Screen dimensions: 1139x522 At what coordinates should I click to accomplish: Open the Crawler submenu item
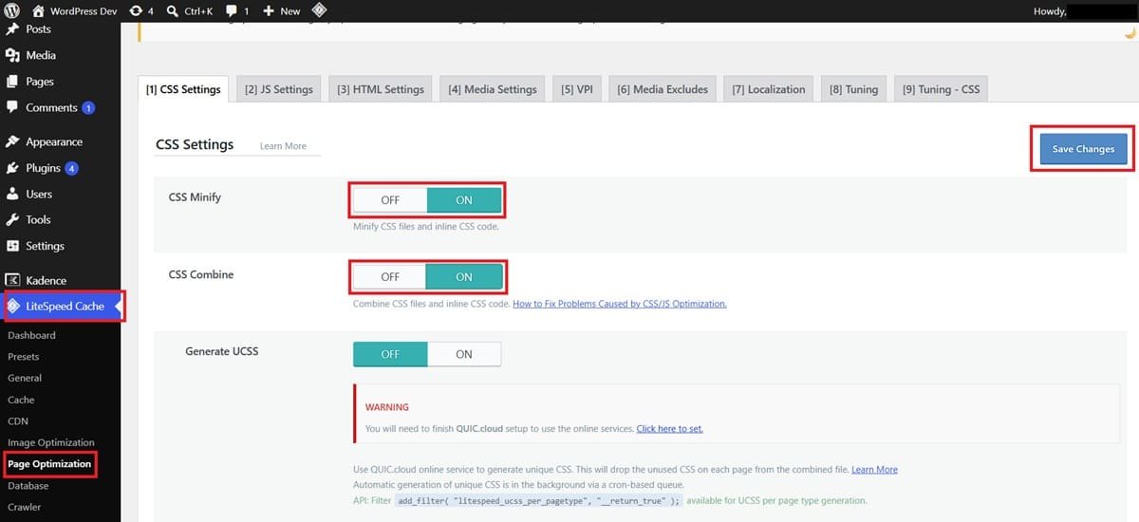click(x=25, y=507)
